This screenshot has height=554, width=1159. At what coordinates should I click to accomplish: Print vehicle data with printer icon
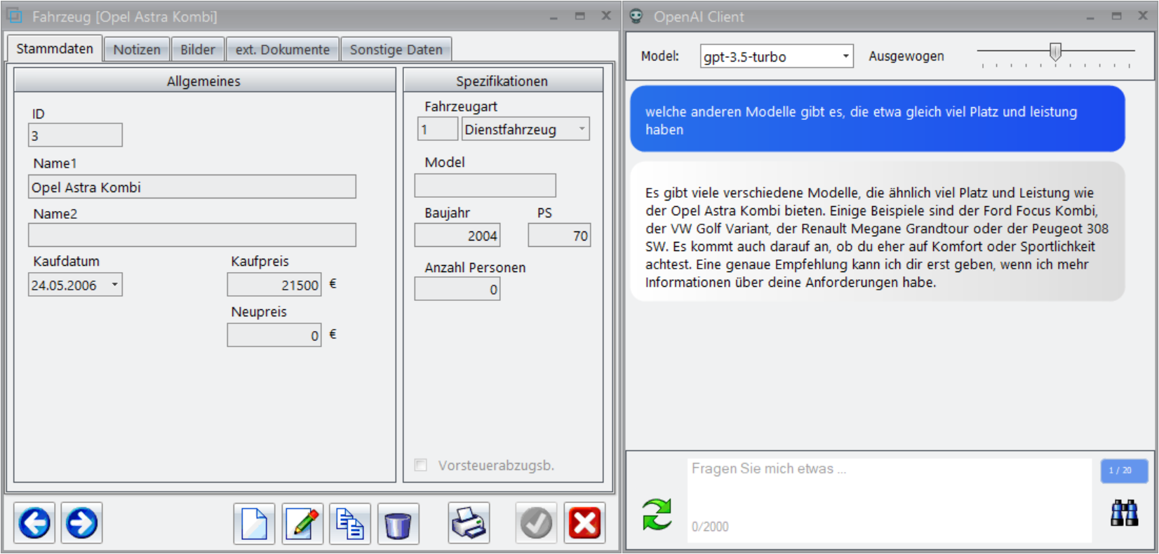pos(469,523)
